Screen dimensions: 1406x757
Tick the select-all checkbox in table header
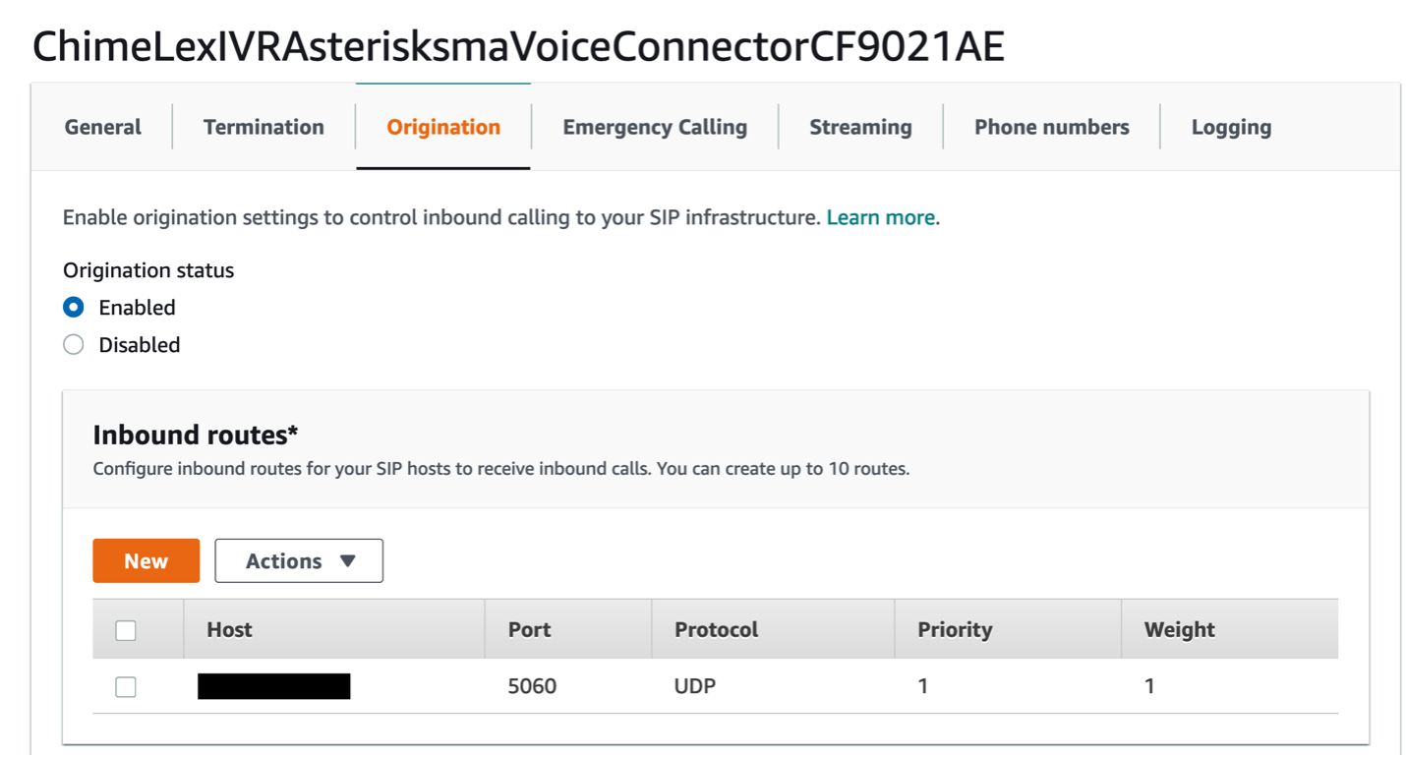tap(126, 630)
